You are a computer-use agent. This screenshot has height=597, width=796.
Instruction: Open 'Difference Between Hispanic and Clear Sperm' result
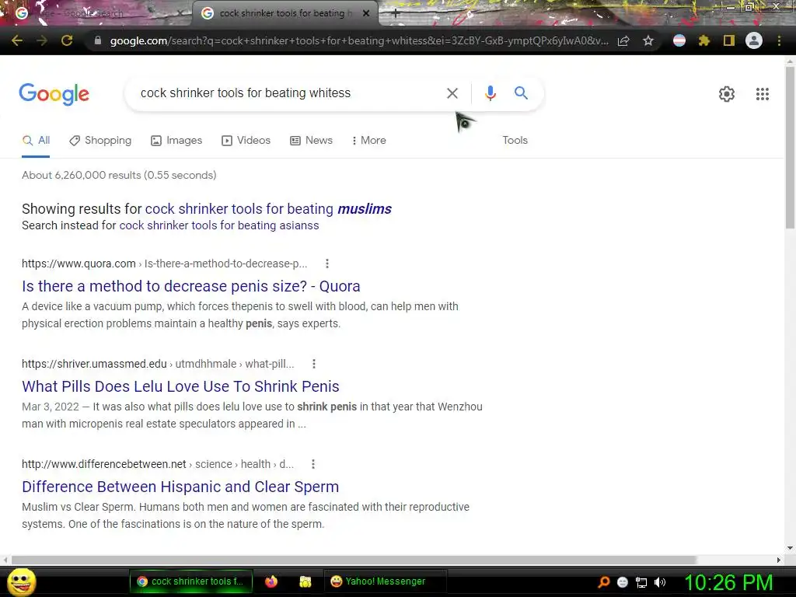click(x=180, y=487)
